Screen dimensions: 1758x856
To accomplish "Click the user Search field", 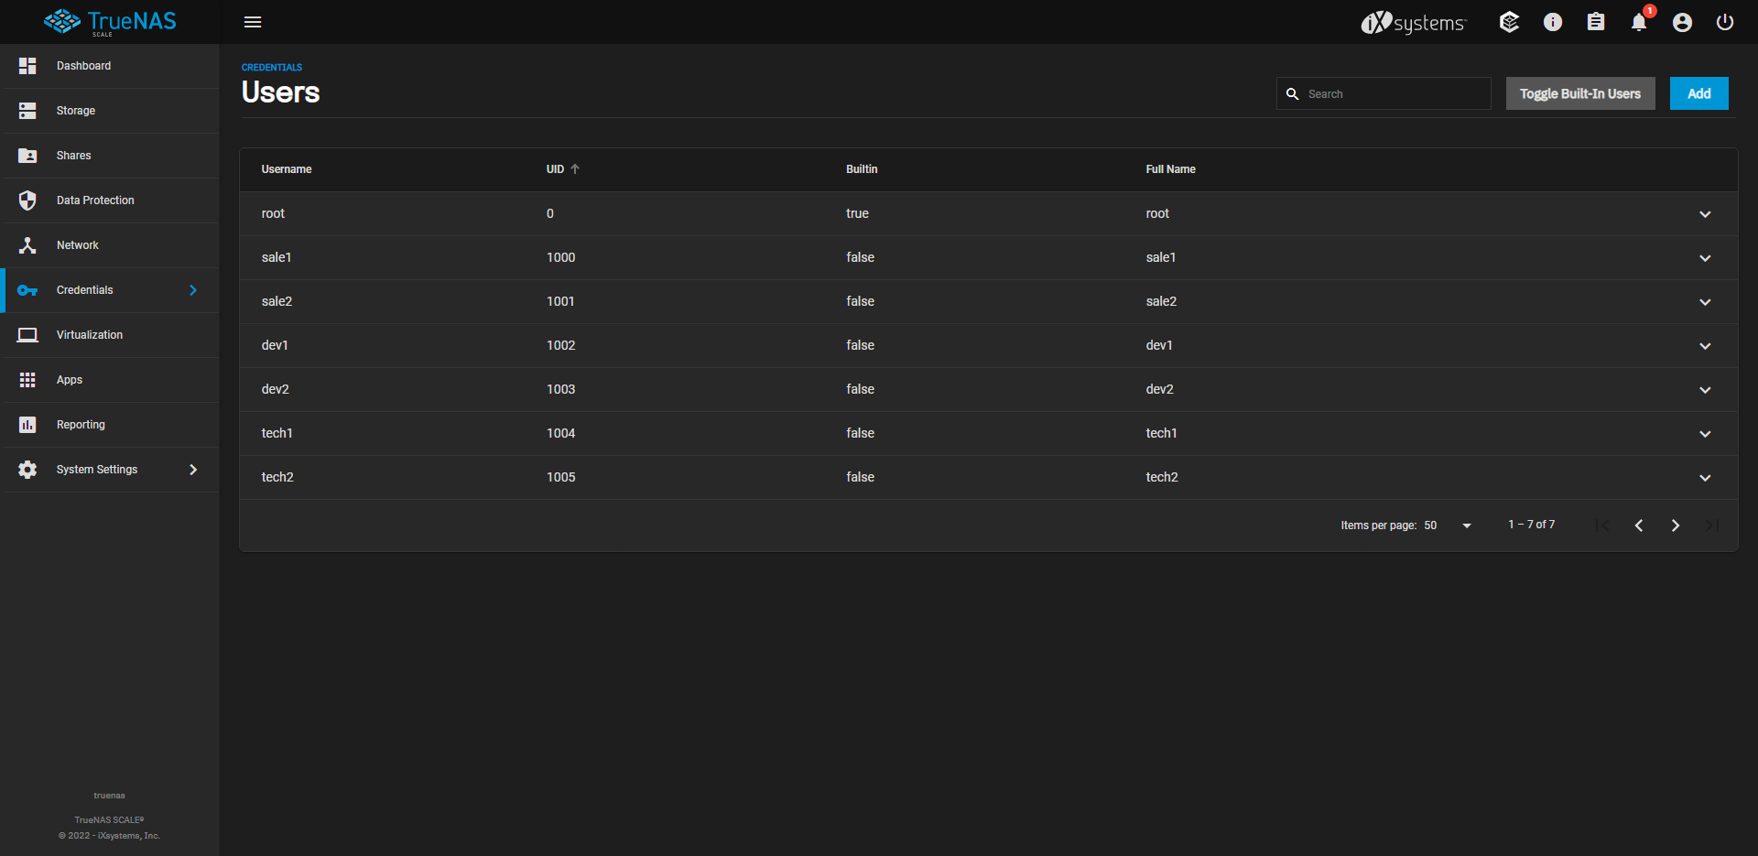I will 1394,94.
